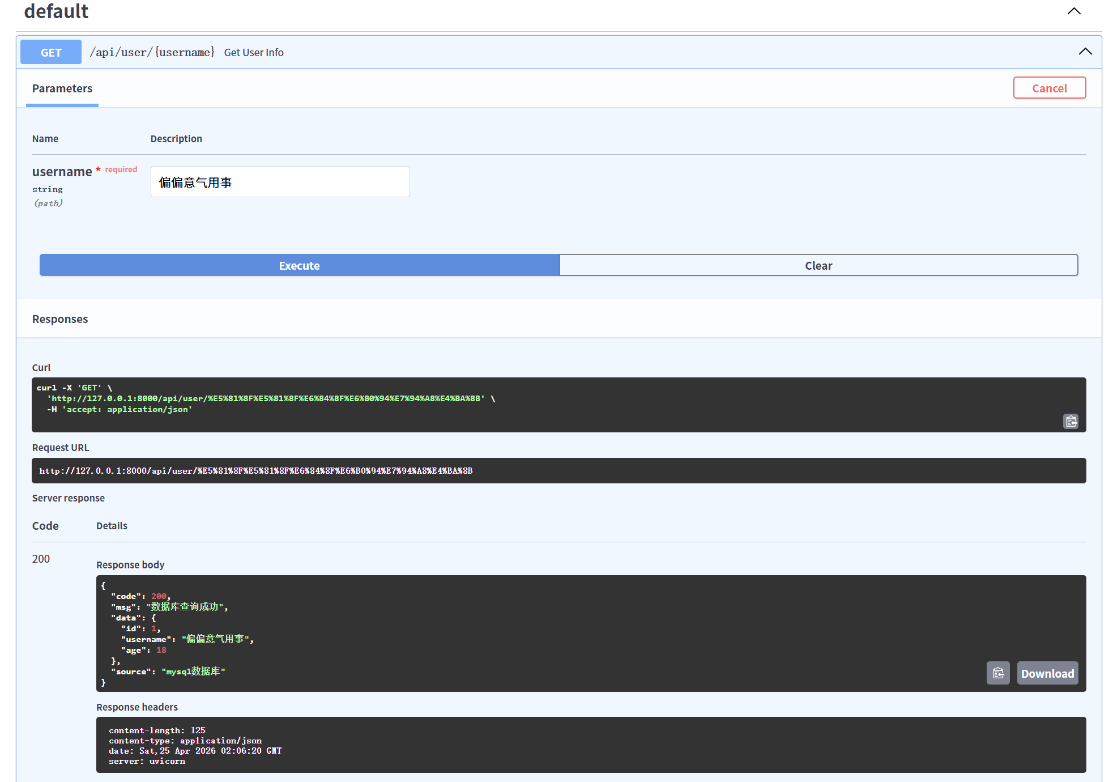
Task: Download the response body
Action: [x=1047, y=673]
